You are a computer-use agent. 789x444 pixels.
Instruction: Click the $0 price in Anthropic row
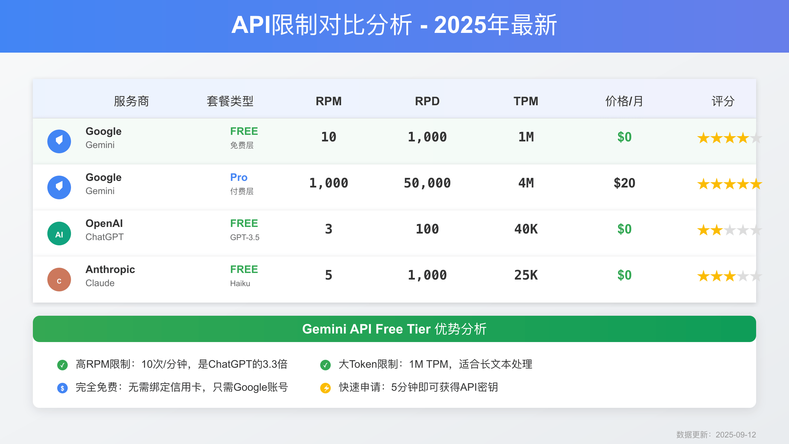pyautogui.click(x=625, y=275)
